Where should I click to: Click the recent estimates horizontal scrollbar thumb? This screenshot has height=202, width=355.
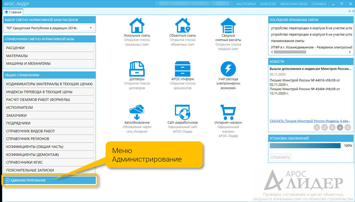(290, 52)
